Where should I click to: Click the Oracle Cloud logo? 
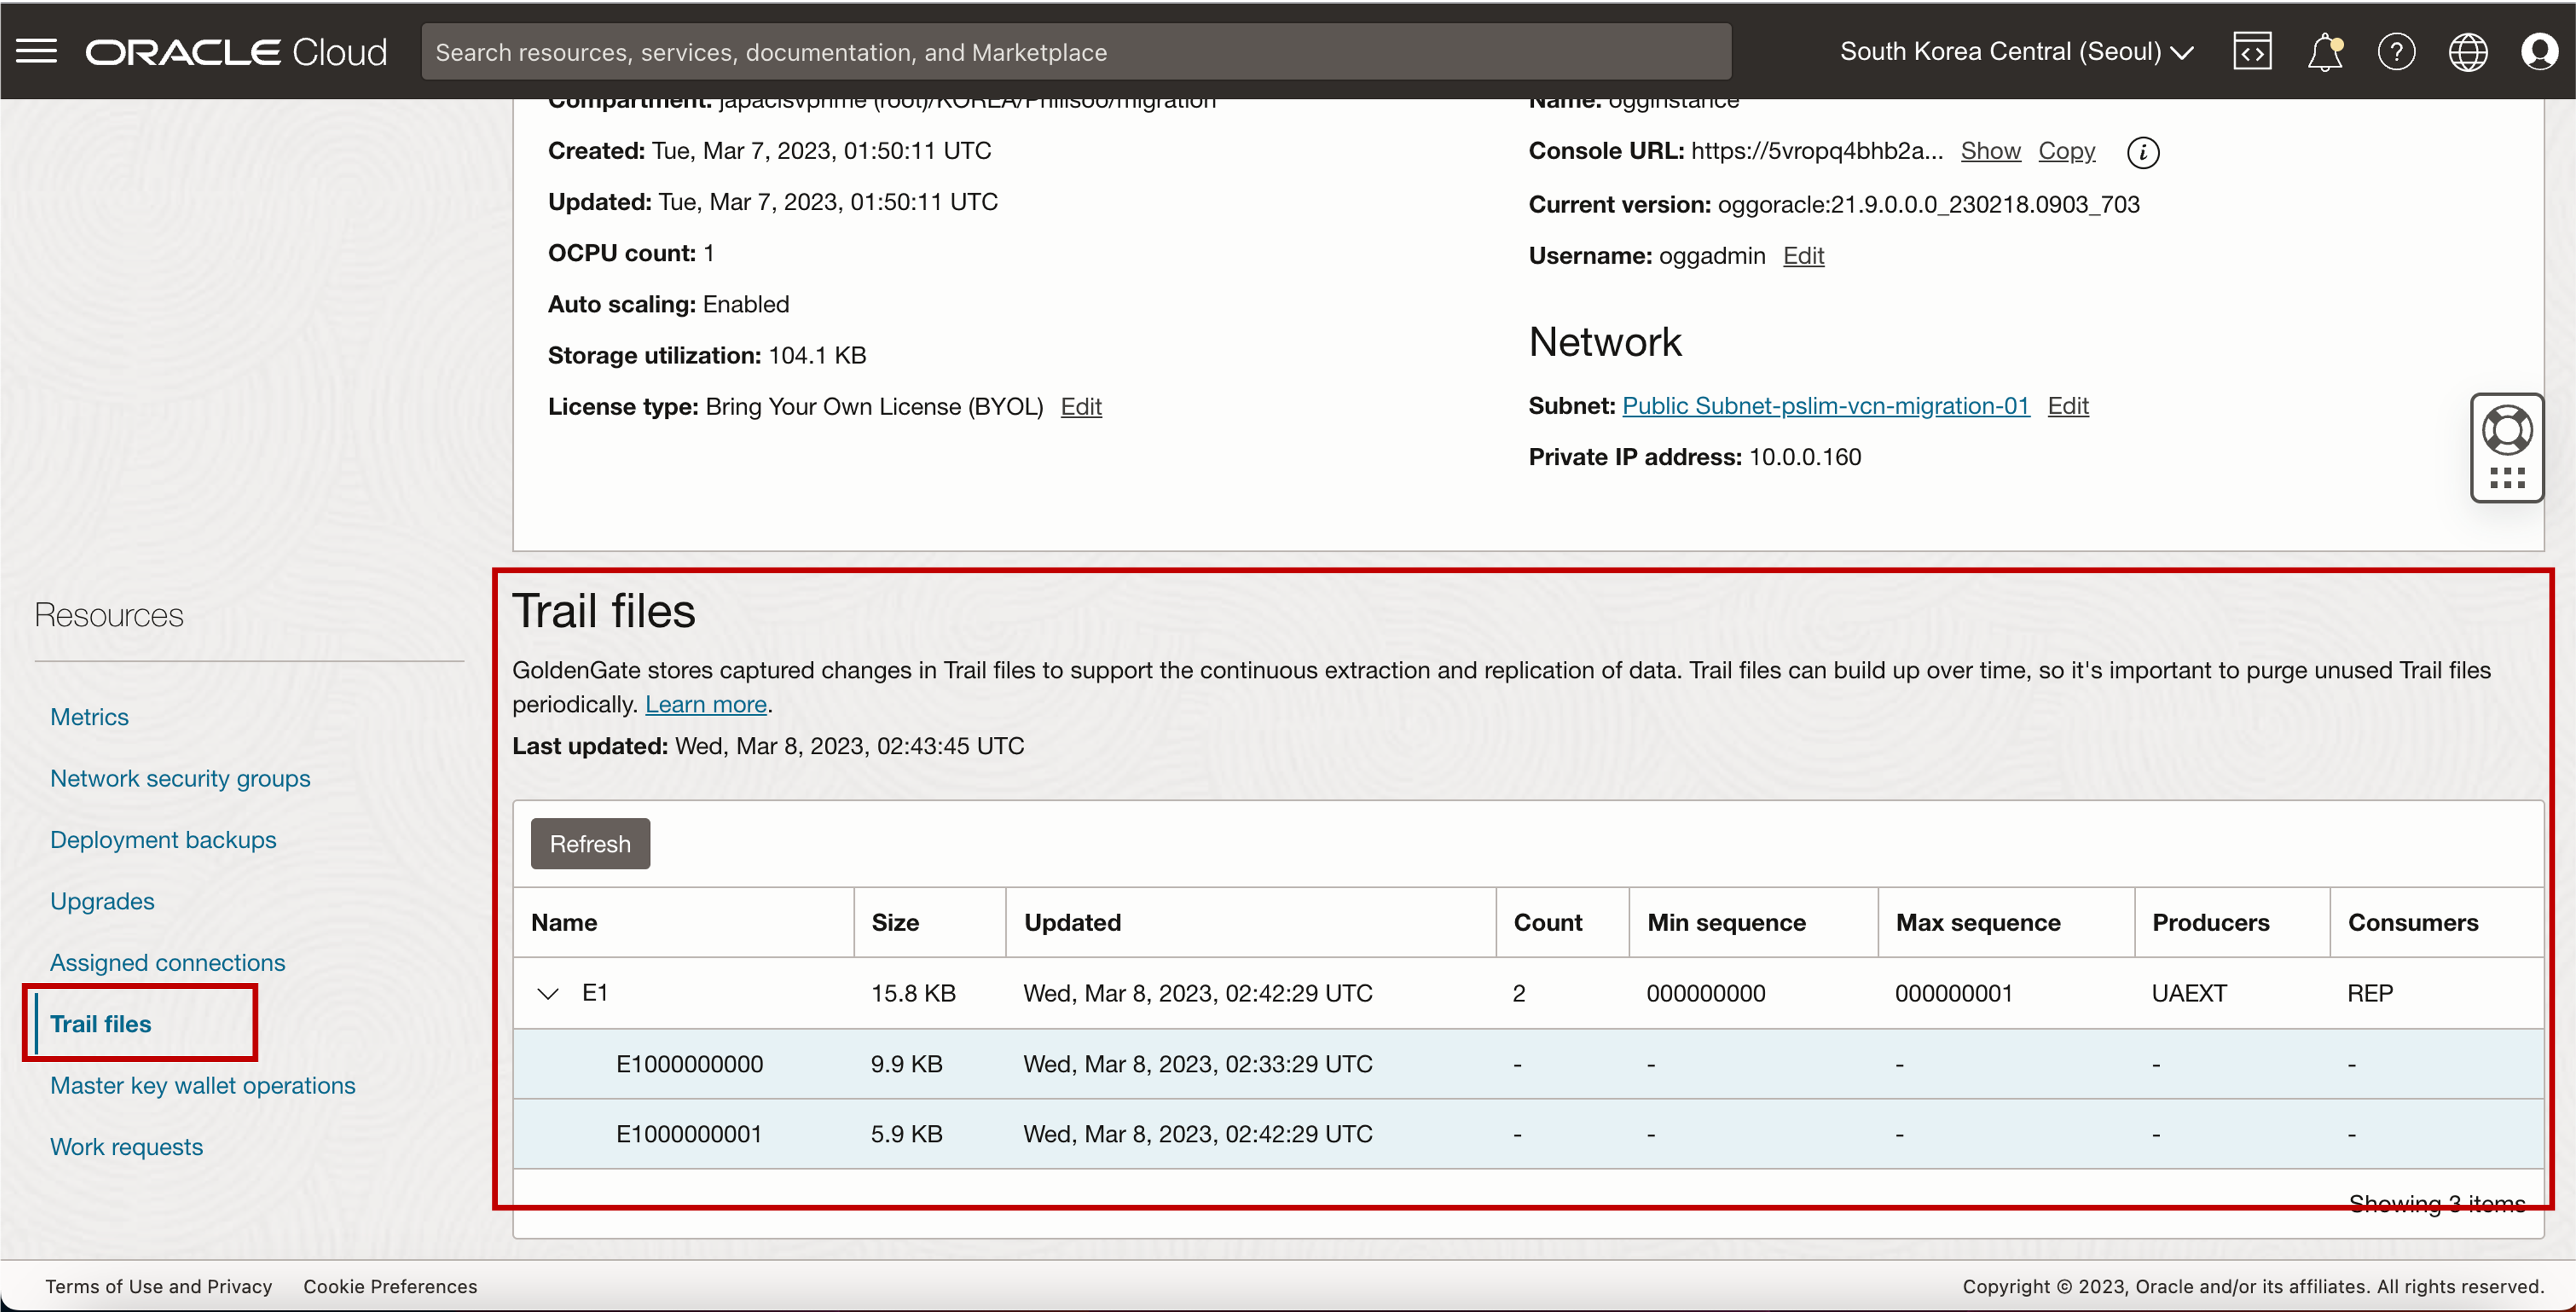point(236,52)
